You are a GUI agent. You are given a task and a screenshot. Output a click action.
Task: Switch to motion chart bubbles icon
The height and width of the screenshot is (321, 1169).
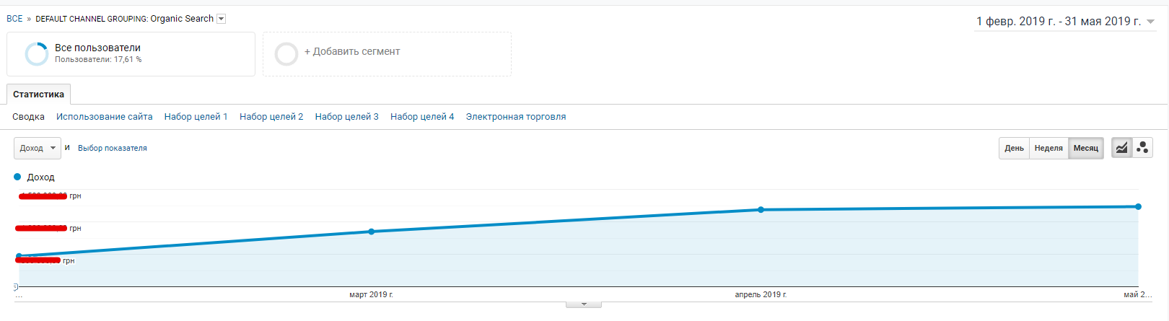point(1142,148)
